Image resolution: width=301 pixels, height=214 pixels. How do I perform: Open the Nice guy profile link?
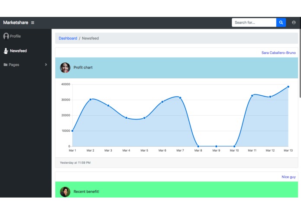coord(288,177)
